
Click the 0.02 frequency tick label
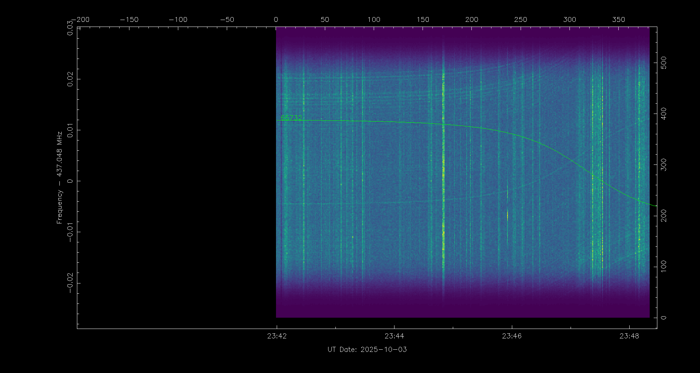[x=70, y=79]
